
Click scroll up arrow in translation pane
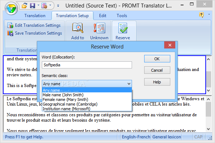pos(209,99)
